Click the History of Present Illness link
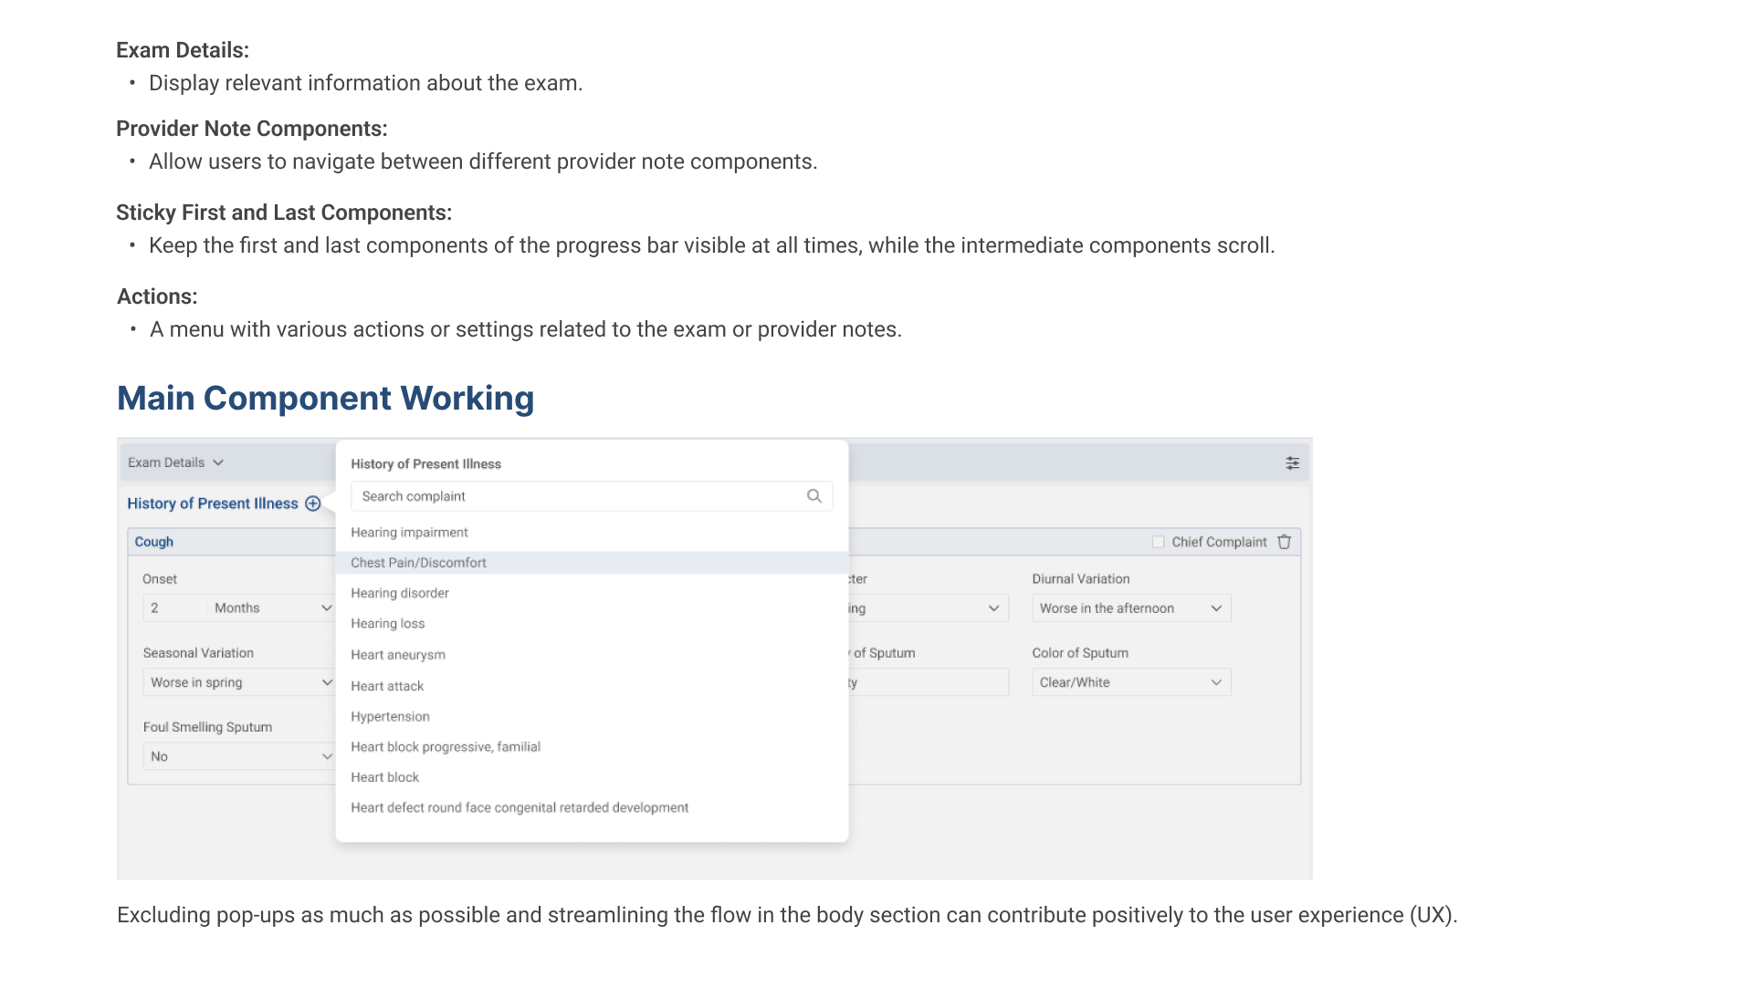This screenshot has height=998, width=1753. coord(213,504)
